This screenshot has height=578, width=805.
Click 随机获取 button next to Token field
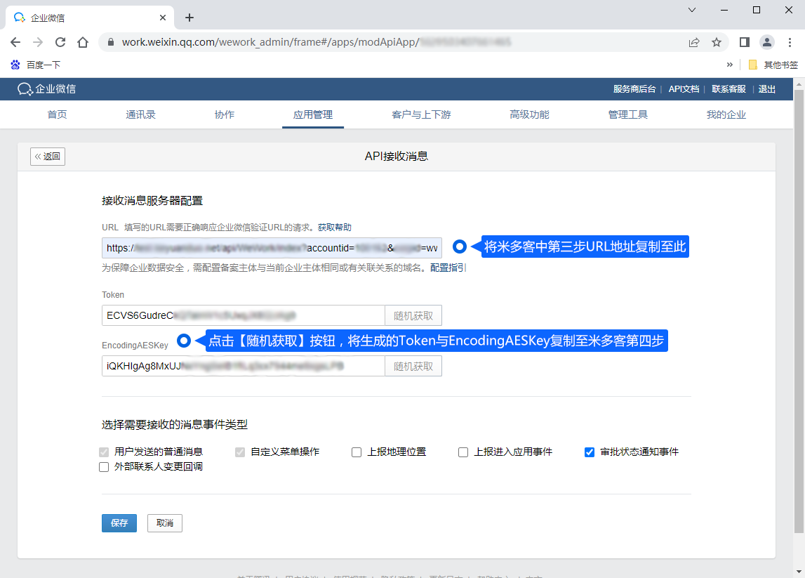413,315
